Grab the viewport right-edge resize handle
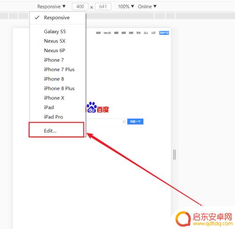 pyautogui.click(x=174, y=155)
